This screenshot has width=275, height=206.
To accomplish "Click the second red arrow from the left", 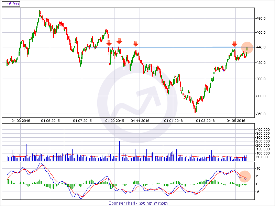I will pyautogui.click(x=119, y=41).
